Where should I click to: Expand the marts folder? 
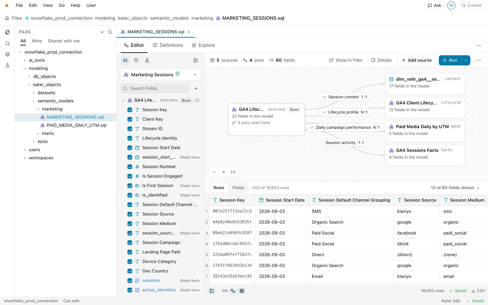(38, 133)
